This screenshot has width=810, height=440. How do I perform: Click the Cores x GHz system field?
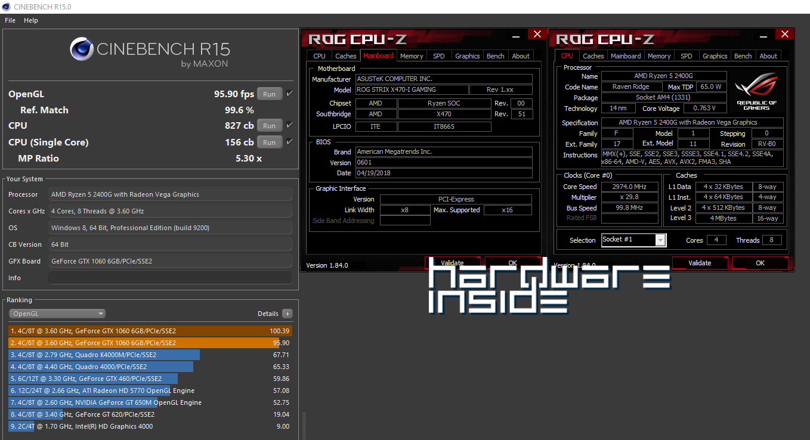pyautogui.click(x=171, y=211)
